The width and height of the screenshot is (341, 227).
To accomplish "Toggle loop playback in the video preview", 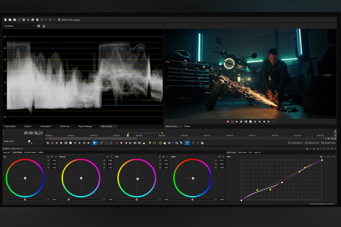I will click(x=232, y=121).
